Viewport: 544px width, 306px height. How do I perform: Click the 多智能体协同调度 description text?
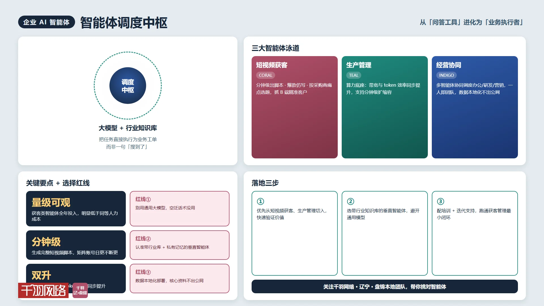(475, 89)
